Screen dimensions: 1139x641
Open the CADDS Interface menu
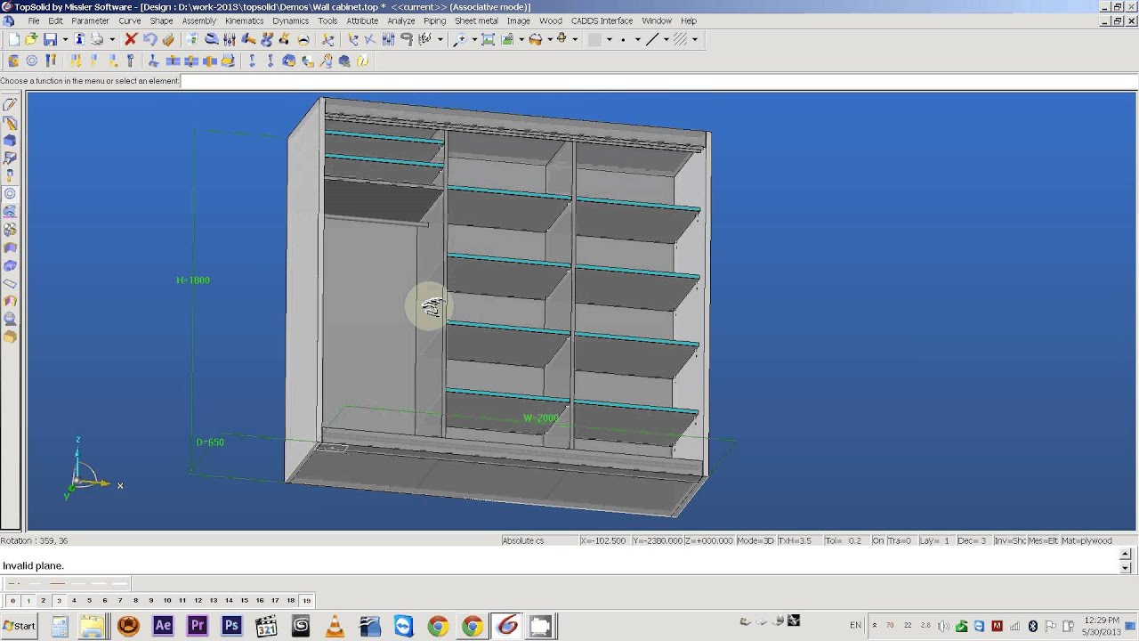tap(602, 20)
